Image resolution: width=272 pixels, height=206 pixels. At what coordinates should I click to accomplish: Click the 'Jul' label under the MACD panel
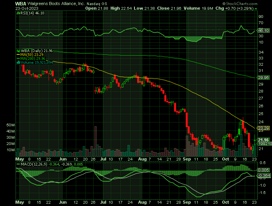(x=103, y=202)
